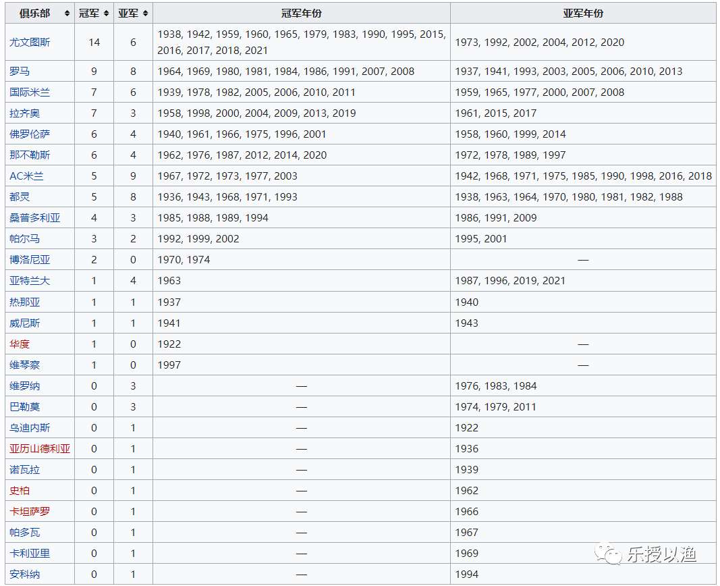Open the 佛罗伦萨 club link
The width and height of the screenshot is (720, 586).
pyautogui.click(x=30, y=134)
